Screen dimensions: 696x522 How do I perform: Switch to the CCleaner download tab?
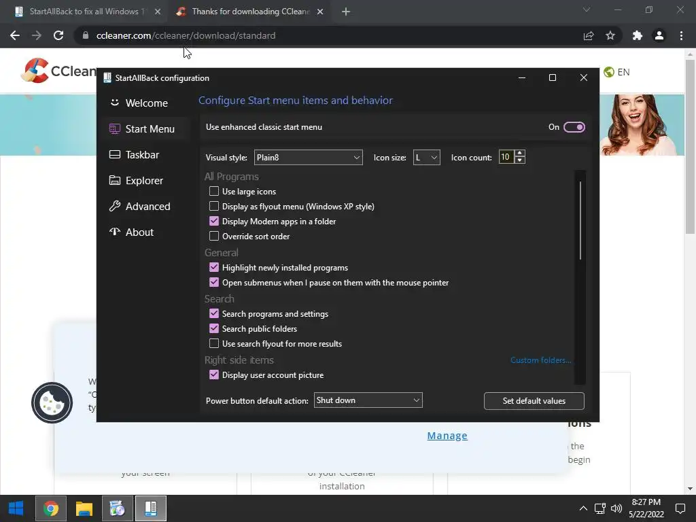250,12
